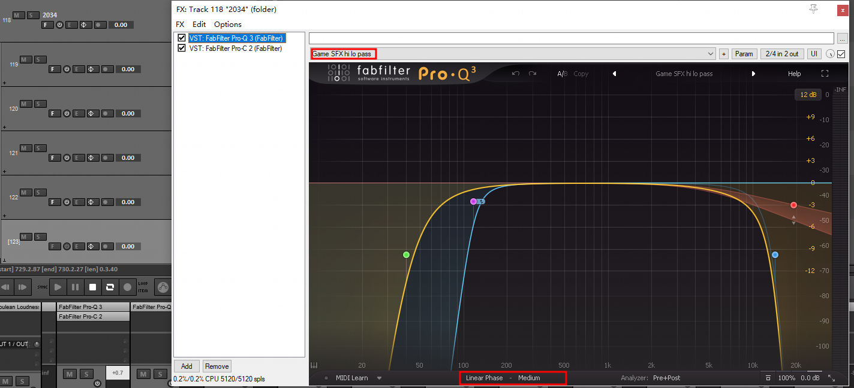The width and height of the screenshot is (854, 388).
Task: Select VST FabFilter Pro-Q 3 in chain
Action: click(236, 38)
